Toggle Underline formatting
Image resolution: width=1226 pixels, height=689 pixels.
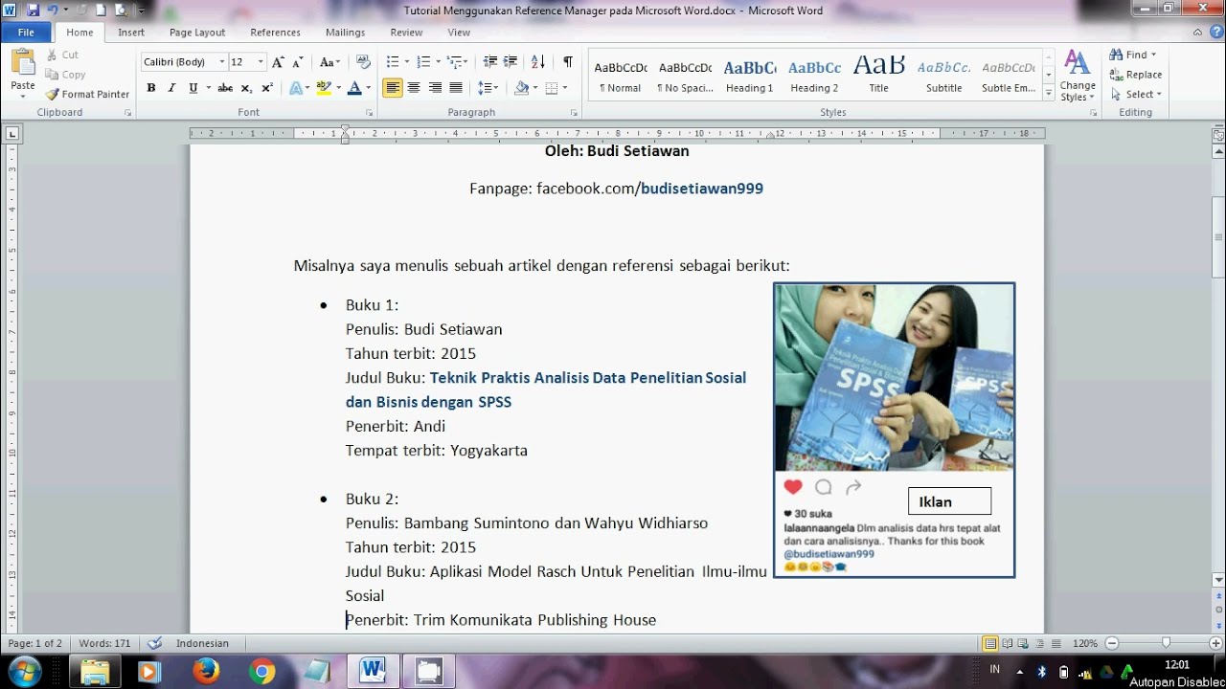coord(193,88)
